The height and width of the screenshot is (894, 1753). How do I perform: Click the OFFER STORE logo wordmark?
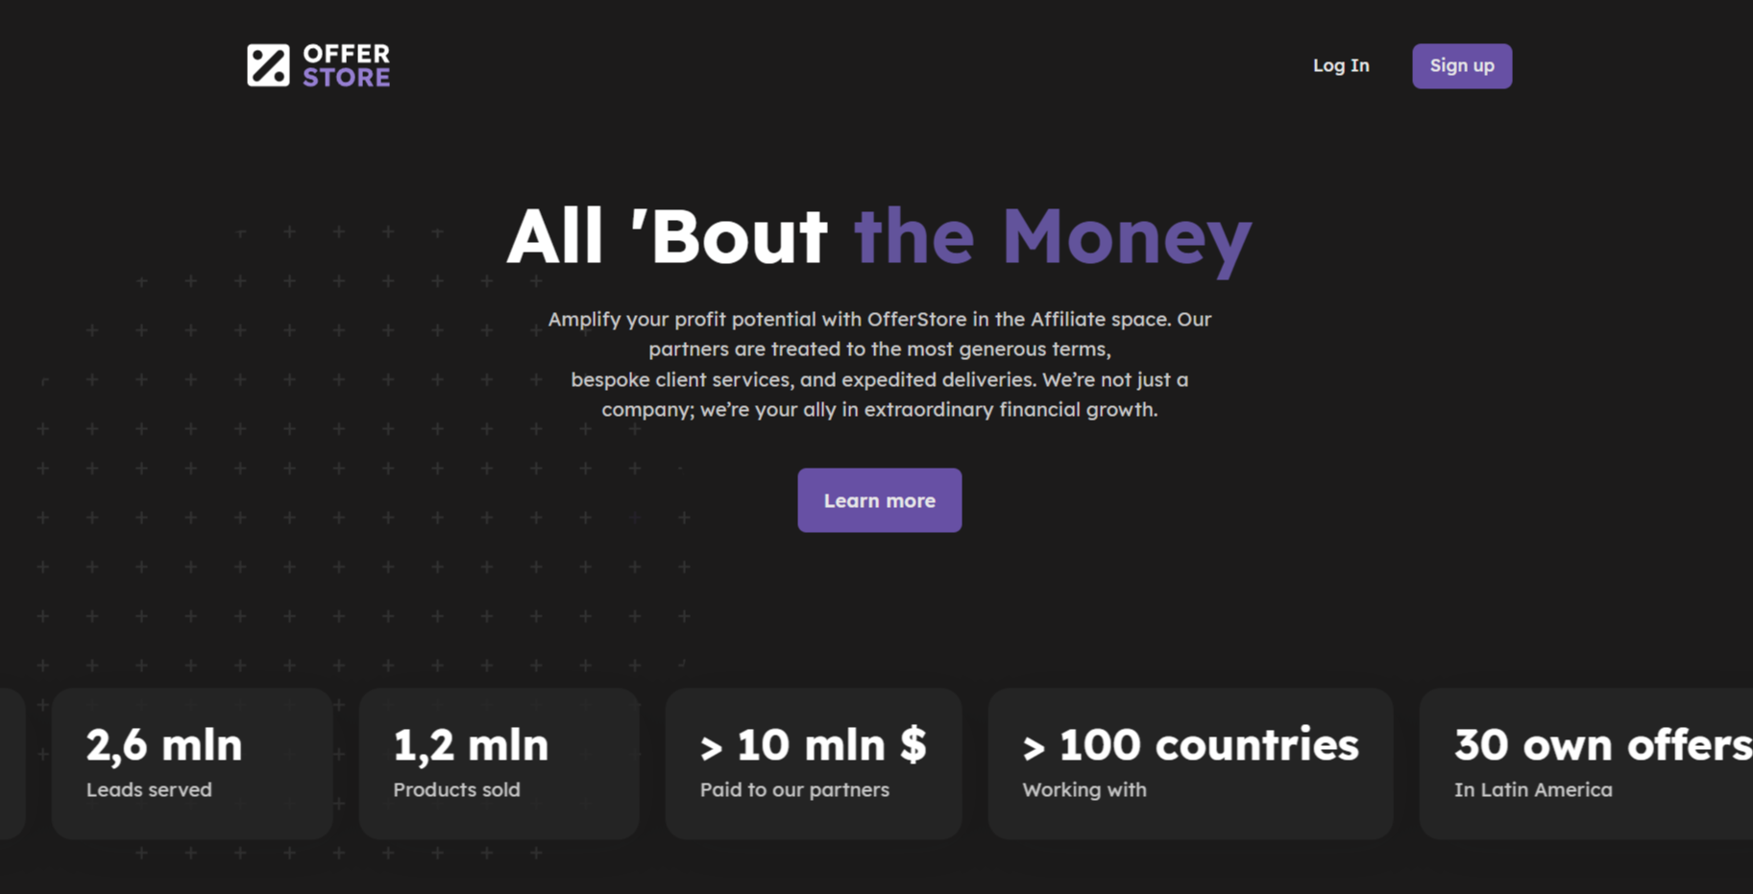pos(346,65)
